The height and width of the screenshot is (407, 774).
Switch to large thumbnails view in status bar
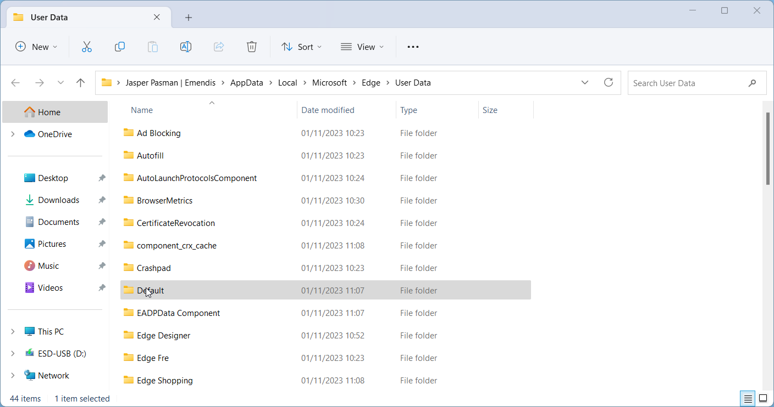point(763,398)
